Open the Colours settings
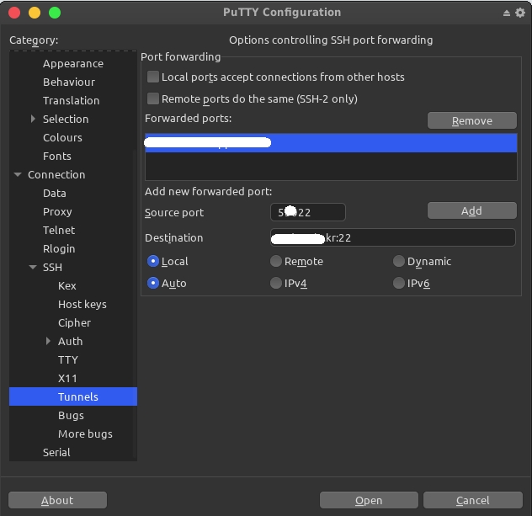 [x=62, y=137]
